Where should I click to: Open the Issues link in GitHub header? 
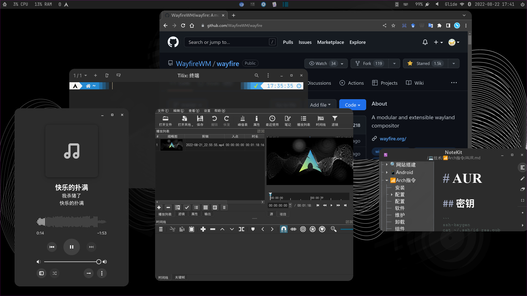click(x=305, y=42)
